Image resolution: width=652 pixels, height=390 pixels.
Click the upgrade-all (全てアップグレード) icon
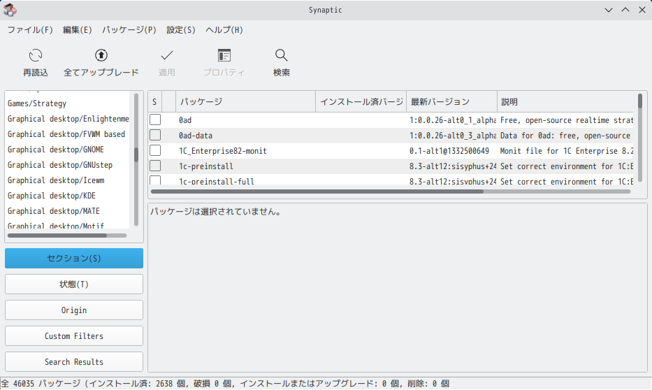pyautogui.click(x=101, y=55)
